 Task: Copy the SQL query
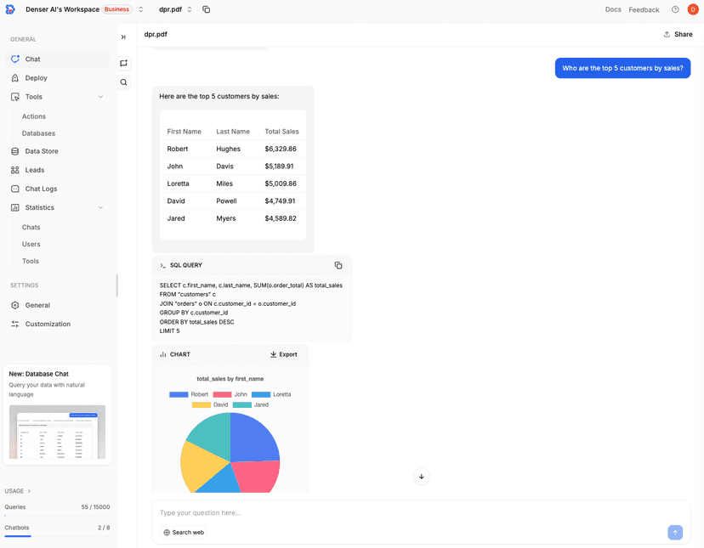[338, 265]
